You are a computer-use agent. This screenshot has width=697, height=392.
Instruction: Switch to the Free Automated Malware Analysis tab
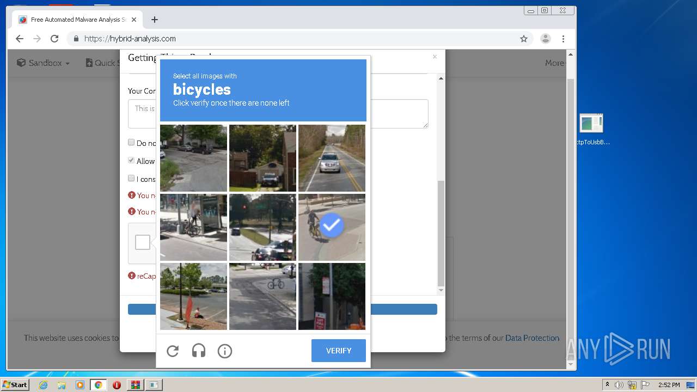click(x=77, y=20)
